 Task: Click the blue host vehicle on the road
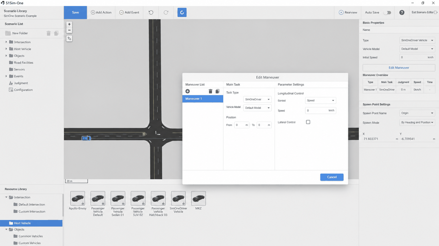pyautogui.click(x=86, y=138)
